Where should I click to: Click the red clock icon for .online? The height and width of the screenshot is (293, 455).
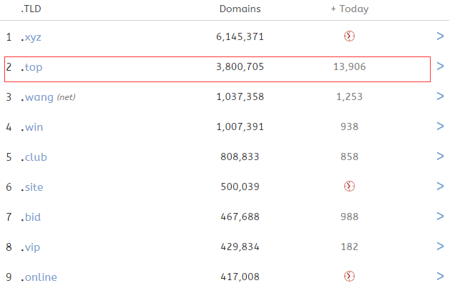tap(349, 276)
